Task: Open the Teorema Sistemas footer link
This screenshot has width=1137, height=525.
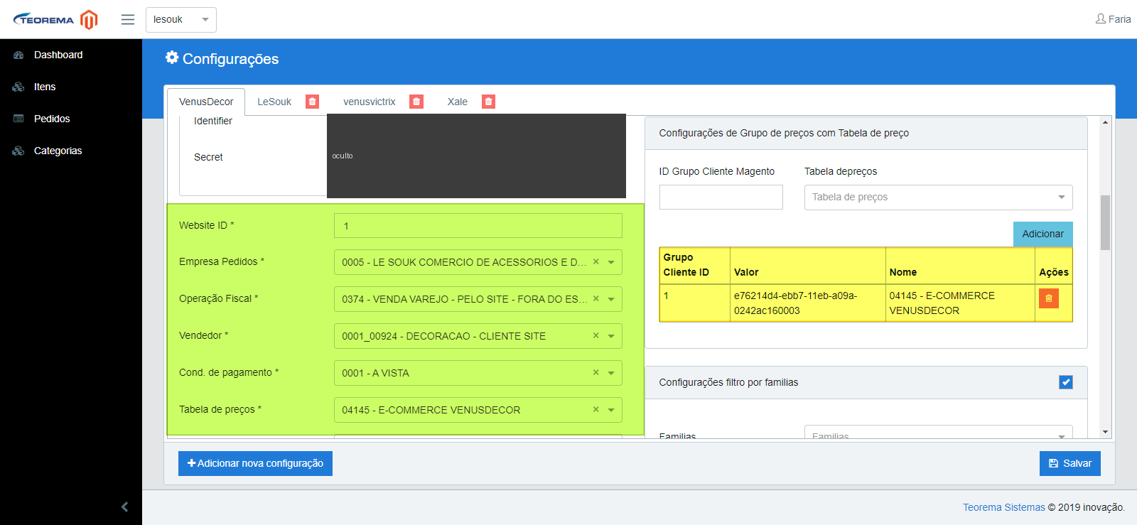Action: click(x=1004, y=507)
